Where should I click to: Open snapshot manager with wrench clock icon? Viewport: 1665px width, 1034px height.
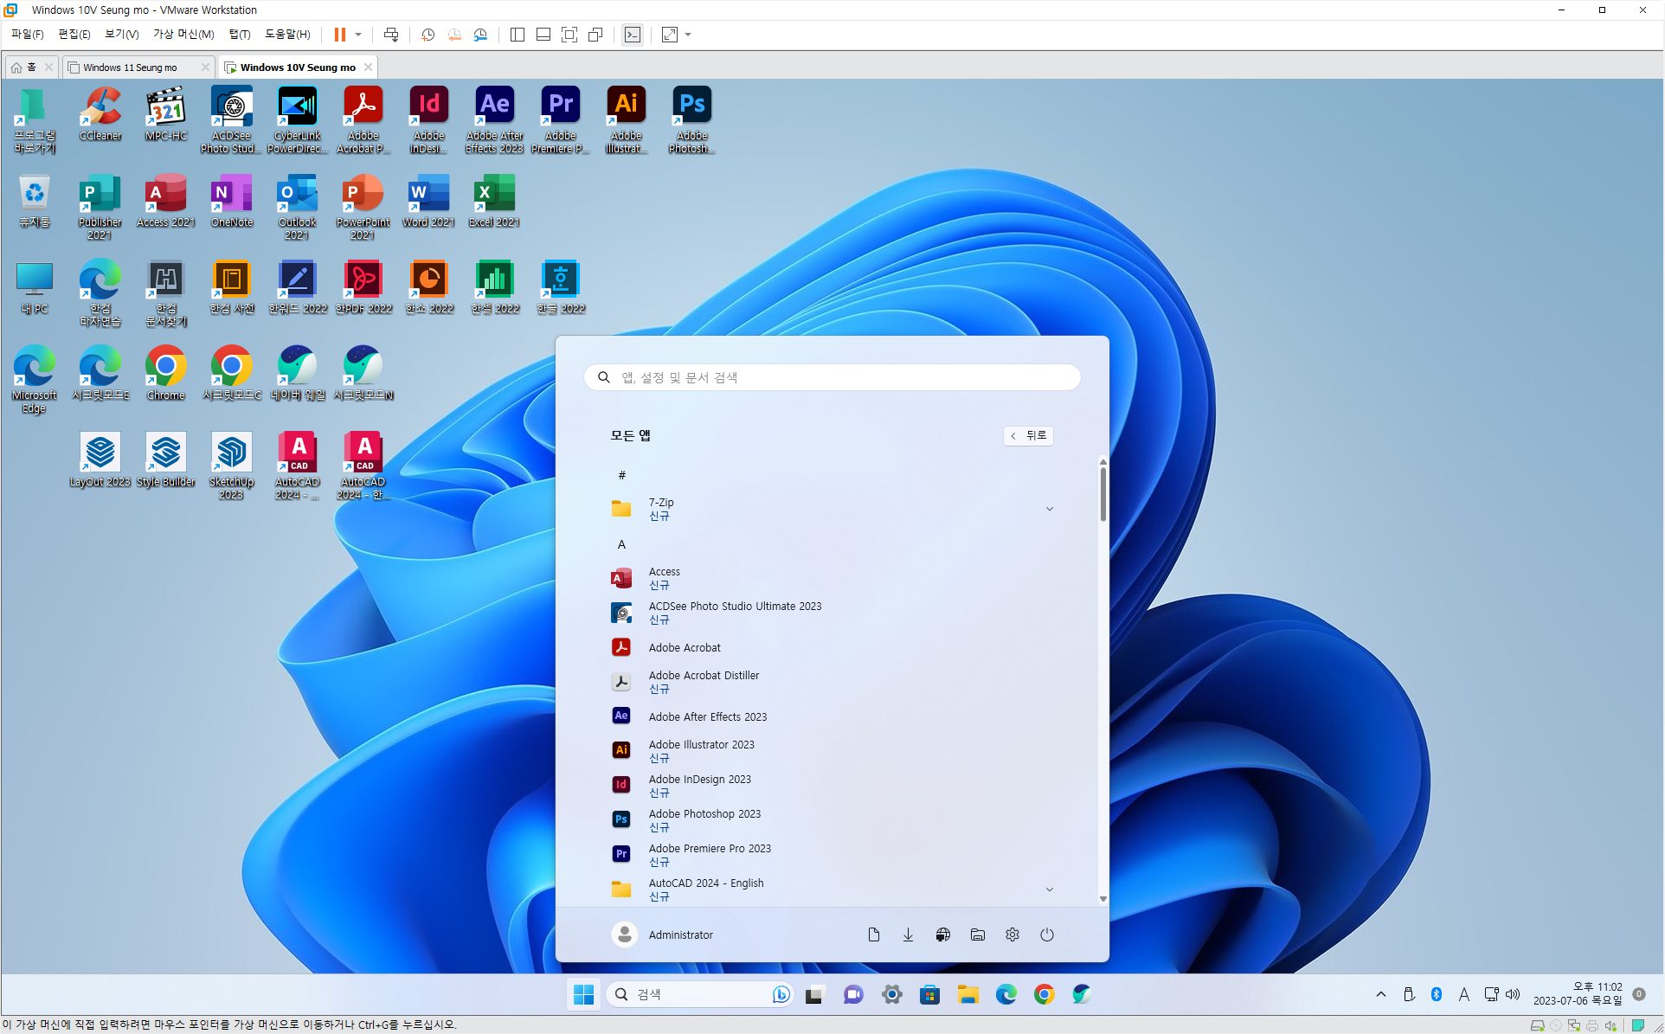(480, 35)
